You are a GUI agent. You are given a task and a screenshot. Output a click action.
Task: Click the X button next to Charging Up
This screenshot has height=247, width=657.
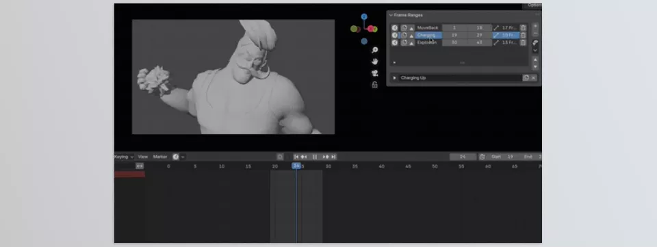(533, 78)
